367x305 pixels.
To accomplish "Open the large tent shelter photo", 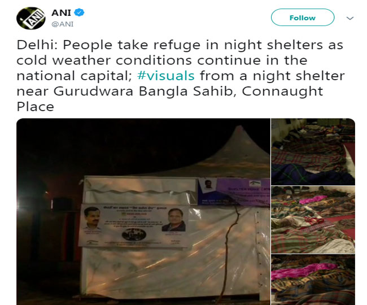I will 143,212.
